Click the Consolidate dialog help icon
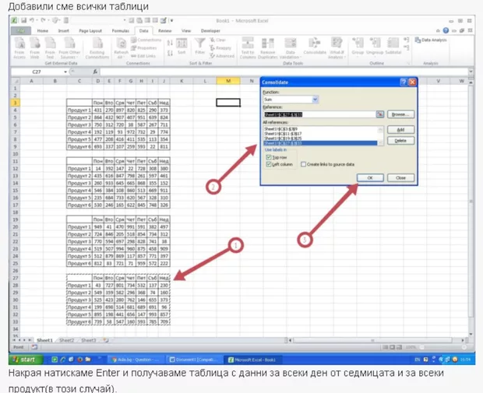 click(x=404, y=82)
